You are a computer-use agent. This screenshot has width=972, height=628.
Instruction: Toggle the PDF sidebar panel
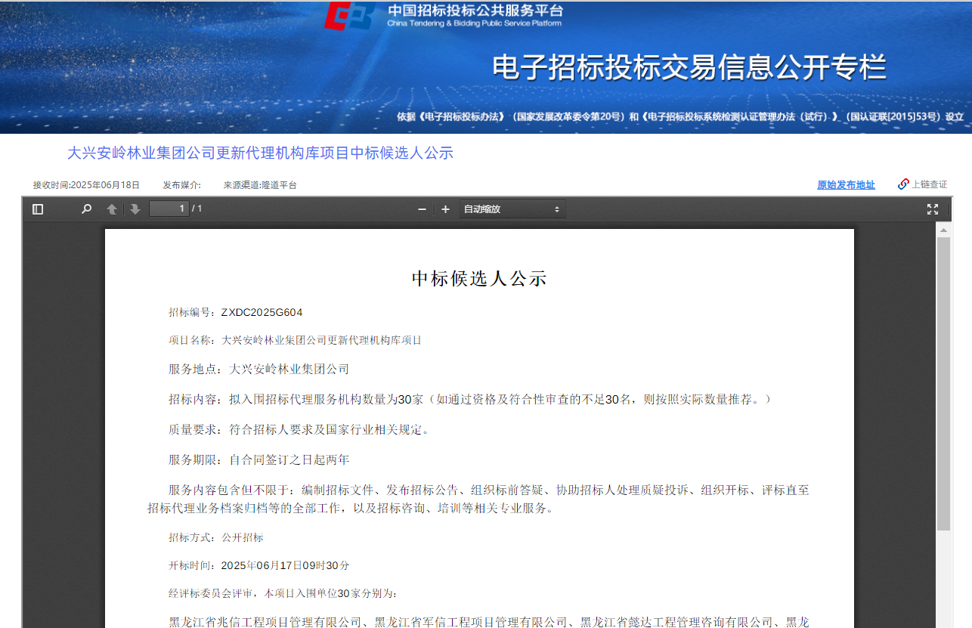pyautogui.click(x=38, y=209)
